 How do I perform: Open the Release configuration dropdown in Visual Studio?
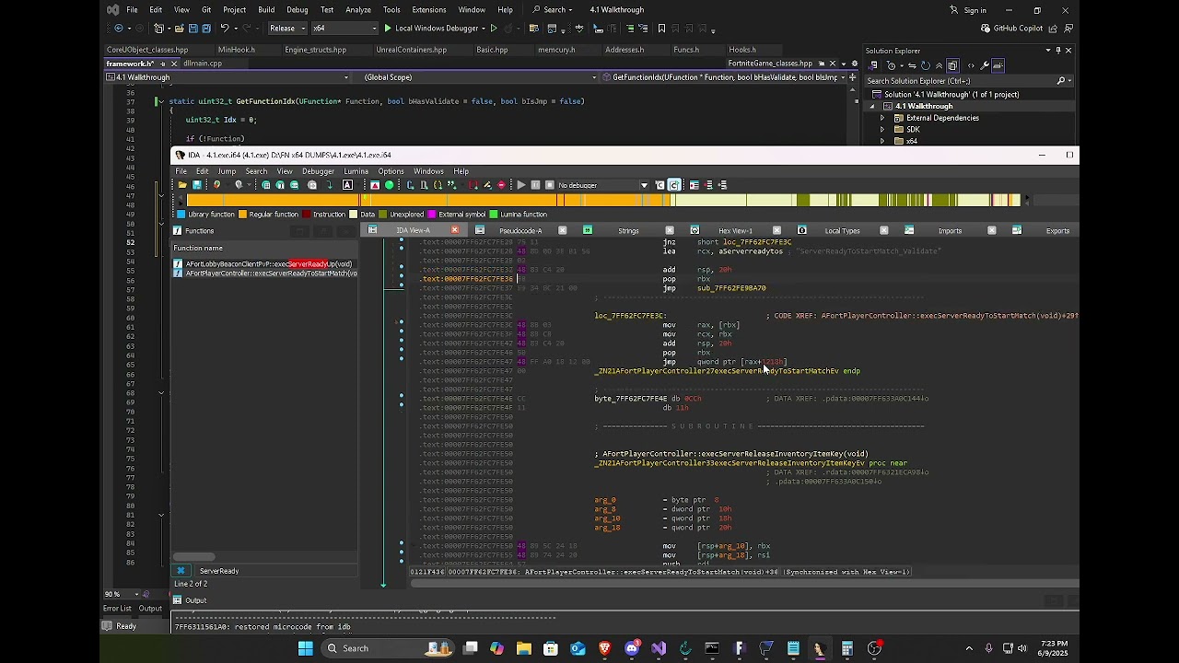(x=287, y=28)
